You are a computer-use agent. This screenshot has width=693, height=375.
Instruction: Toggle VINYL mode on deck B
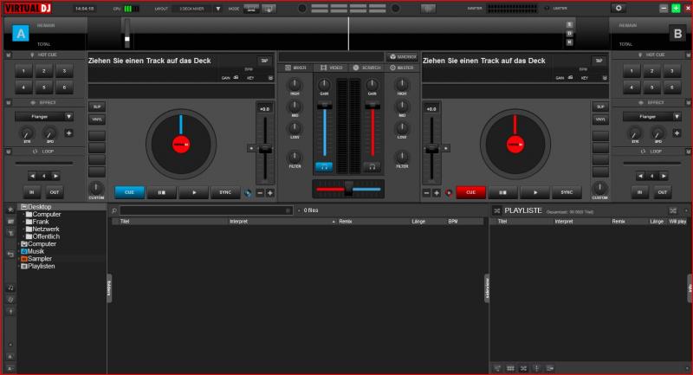pyautogui.click(x=599, y=120)
